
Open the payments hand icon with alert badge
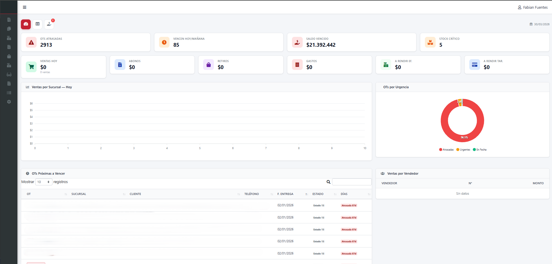point(49,24)
